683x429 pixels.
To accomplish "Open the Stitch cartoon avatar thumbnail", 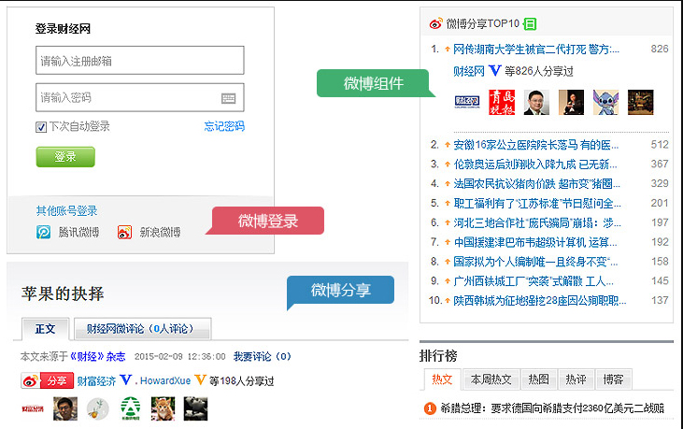I will click(605, 102).
